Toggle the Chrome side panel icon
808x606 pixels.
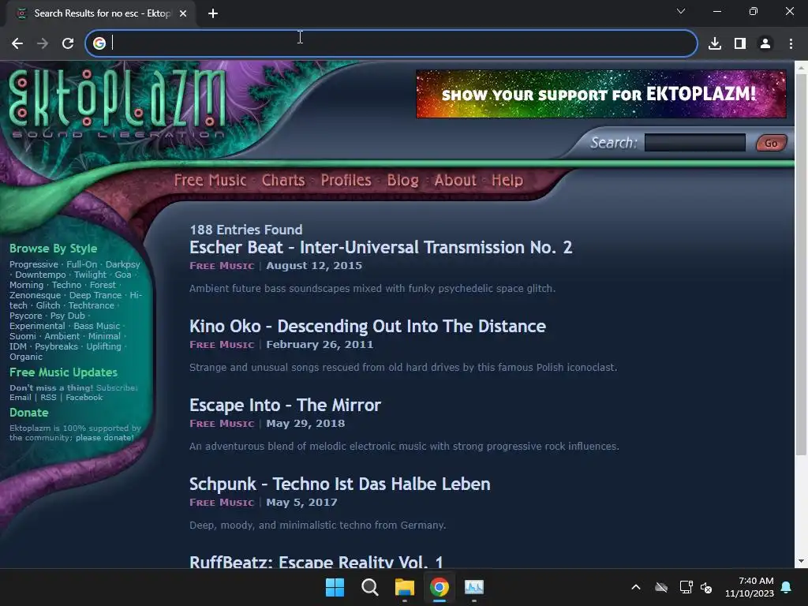point(740,43)
